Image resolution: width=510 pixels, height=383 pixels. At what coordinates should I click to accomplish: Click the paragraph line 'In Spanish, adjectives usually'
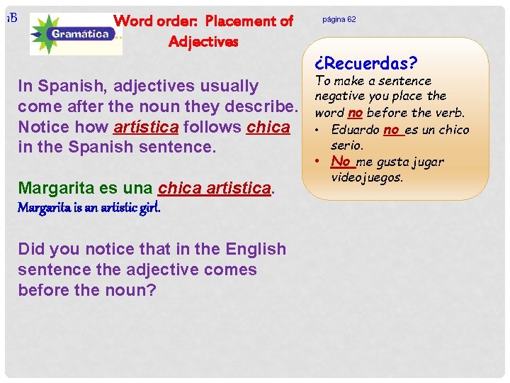(x=138, y=87)
